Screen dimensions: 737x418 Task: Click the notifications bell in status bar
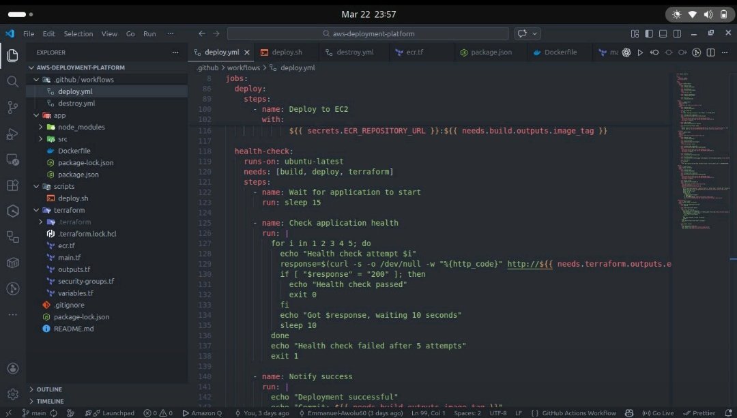point(729,413)
